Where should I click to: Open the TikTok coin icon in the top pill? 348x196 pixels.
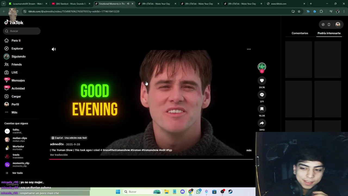point(323,24)
